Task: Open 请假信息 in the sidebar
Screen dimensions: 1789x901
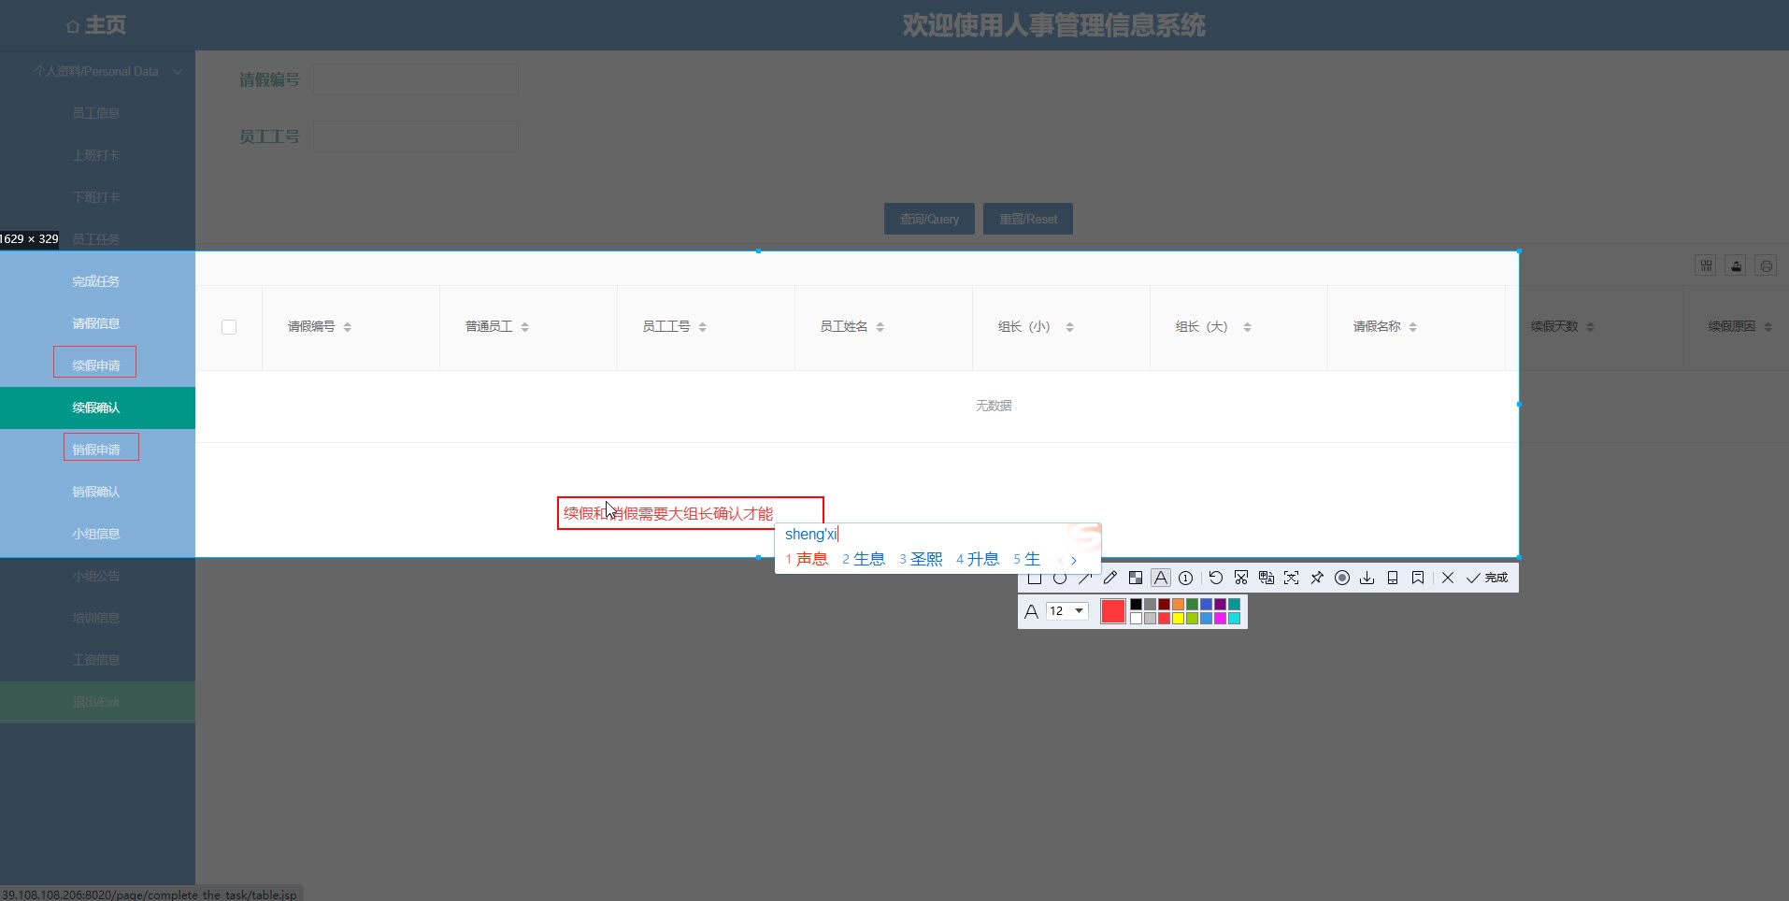Action: [x=97, y=323]
